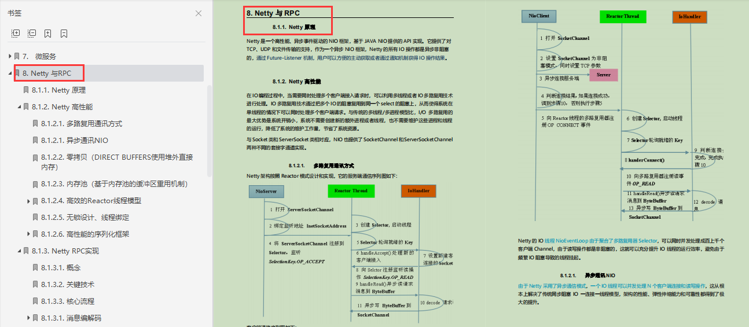Collapse the 8.1.2. Netty 高性能 arrow
Screen dimensions: 749x327
click(19, 106)
